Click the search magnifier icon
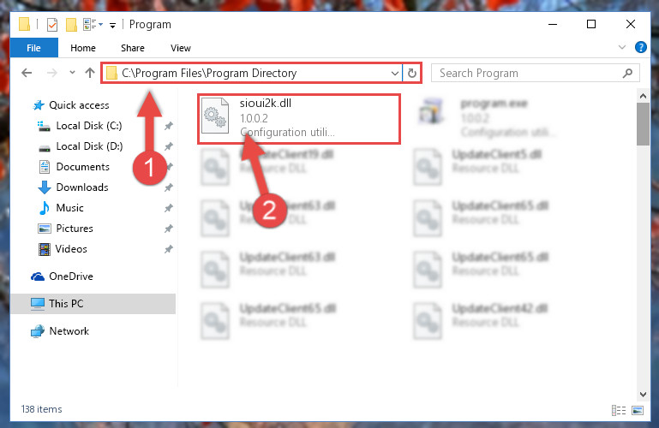Screen dimensions: 659x428 tap(627, 74)
